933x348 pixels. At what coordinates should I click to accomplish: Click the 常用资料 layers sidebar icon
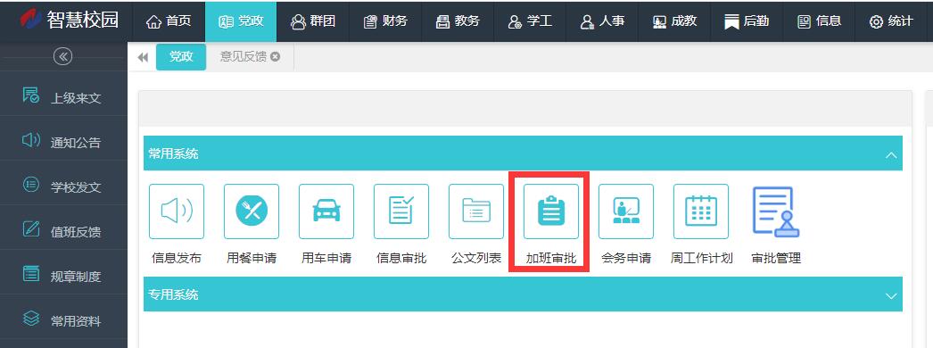point(31,319)
